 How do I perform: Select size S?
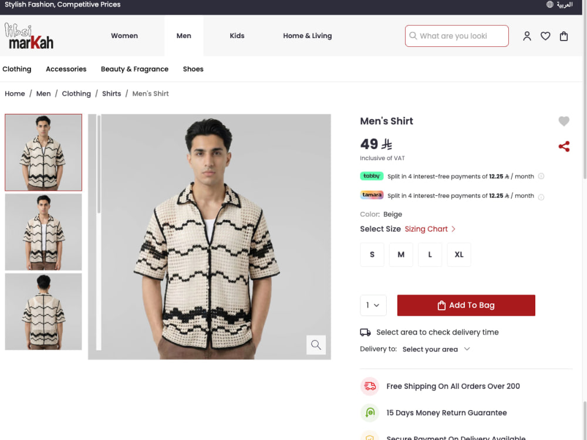[x=372, y=255]
